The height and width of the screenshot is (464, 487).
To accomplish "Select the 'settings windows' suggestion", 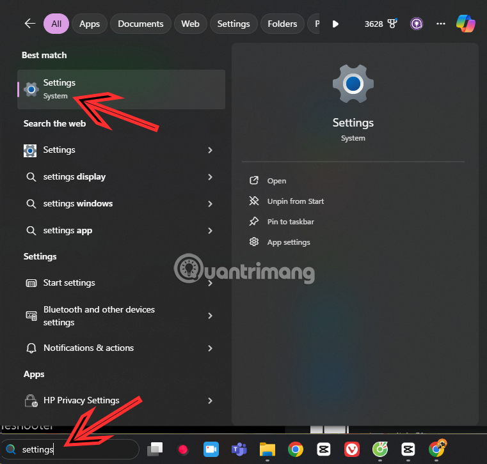I will 78,204.
